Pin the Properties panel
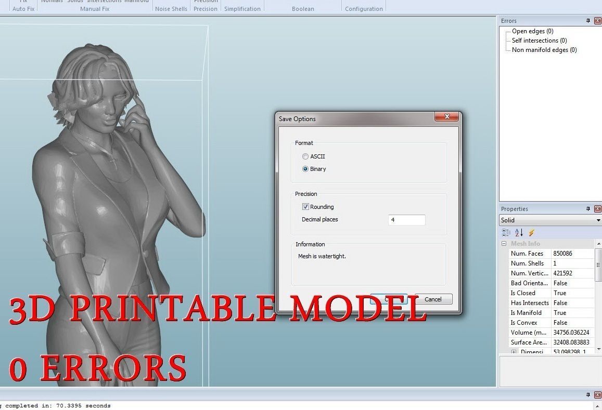This screenshot has height=410, width=602. [588, 209]
